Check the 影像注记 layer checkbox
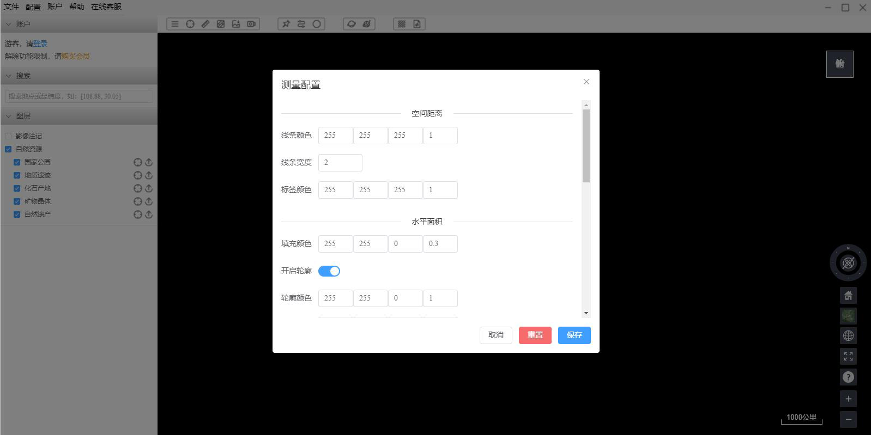This screenshot has height=435, width=871. pyautogui.click(x=8, y=136)
